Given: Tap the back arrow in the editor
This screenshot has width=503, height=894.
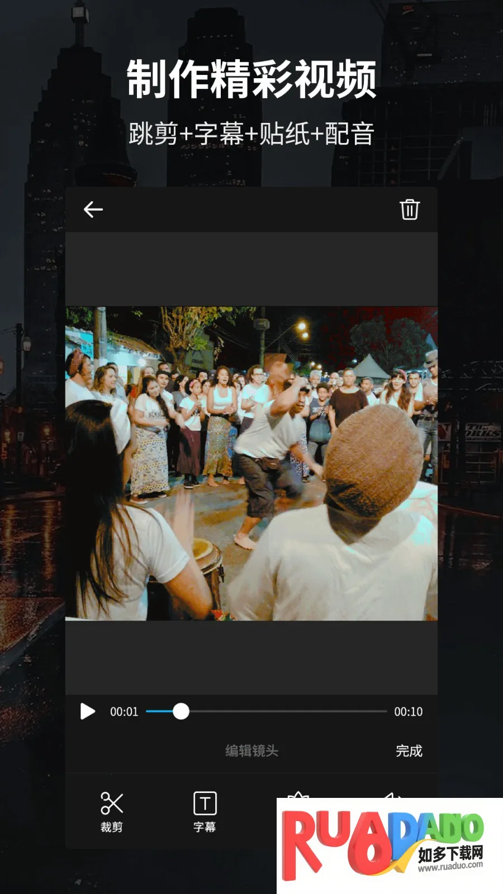Looking at the screenshot, I should [x=93, y=210].
